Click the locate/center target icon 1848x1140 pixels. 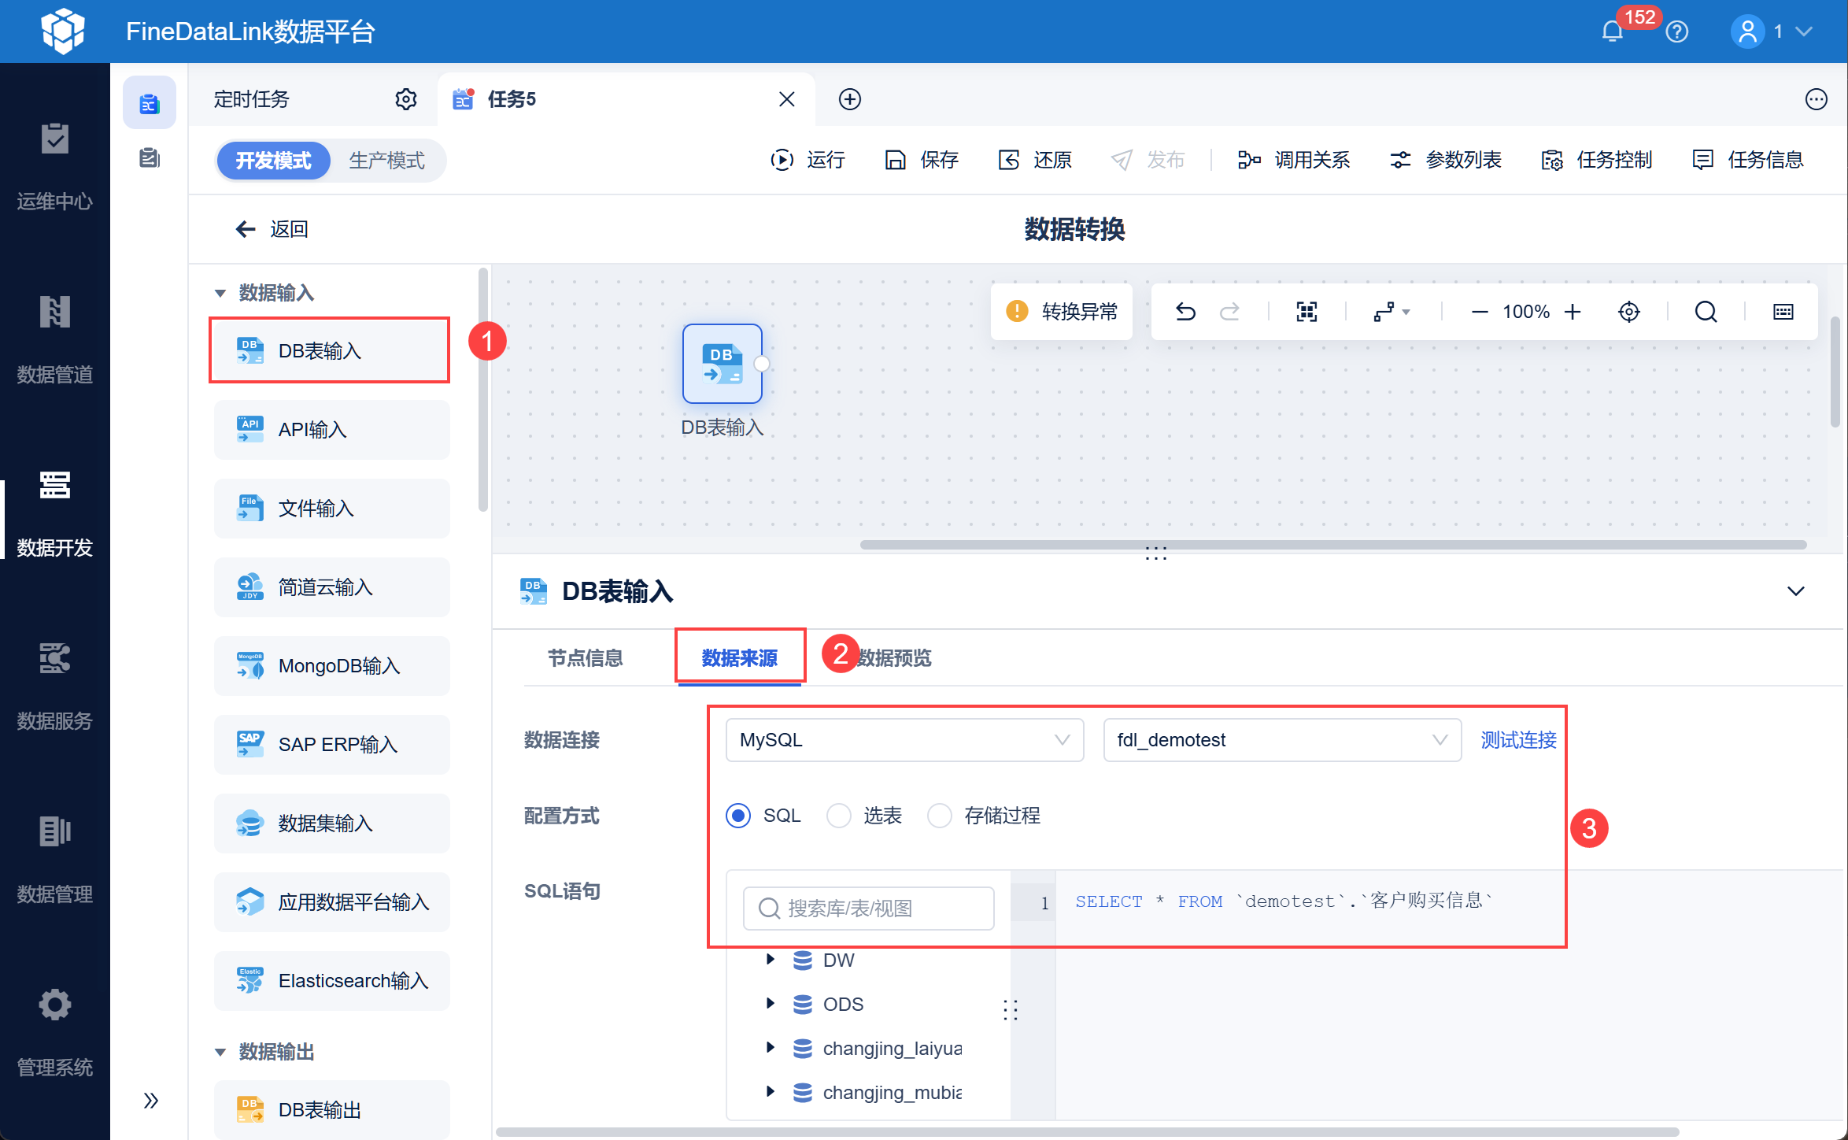point(1629,312)
